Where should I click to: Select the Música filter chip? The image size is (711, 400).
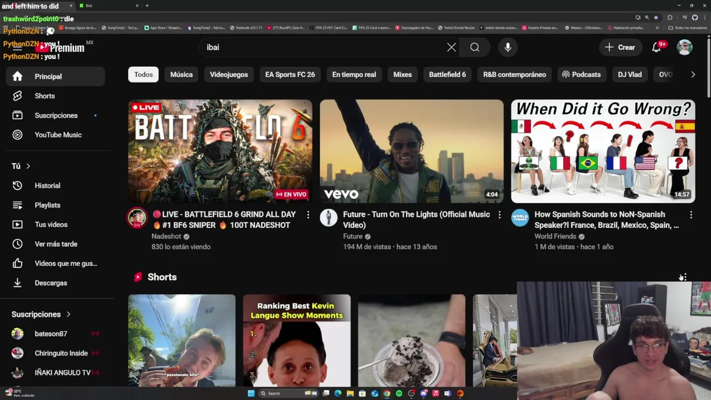[x=182, y=74]
